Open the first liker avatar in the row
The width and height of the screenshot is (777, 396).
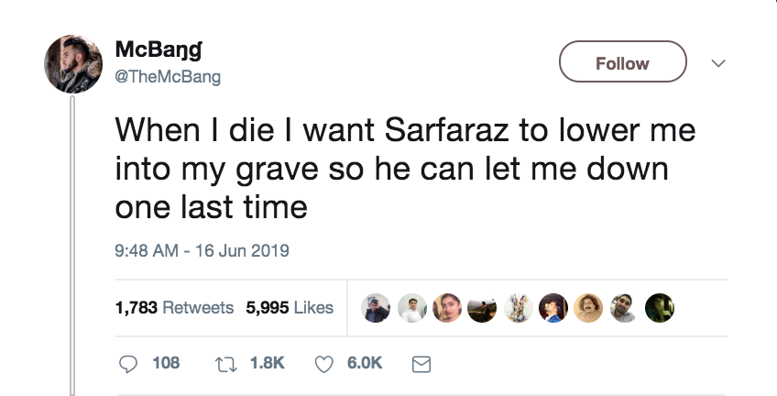(374, 308)
